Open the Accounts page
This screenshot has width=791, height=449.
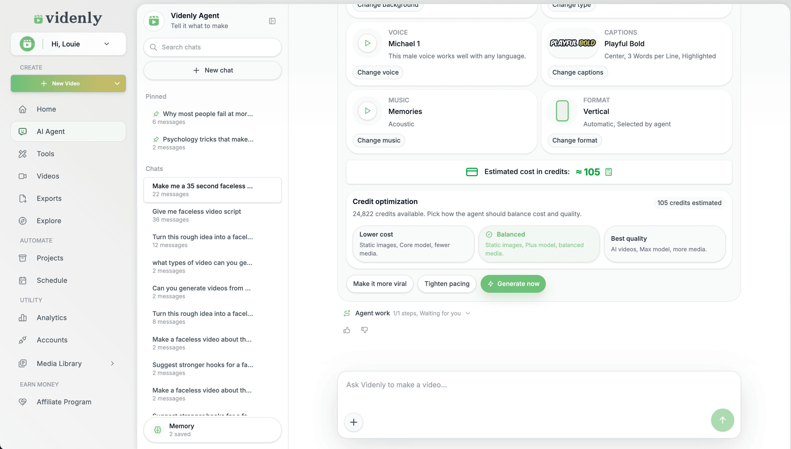click(x=68, y=340)
